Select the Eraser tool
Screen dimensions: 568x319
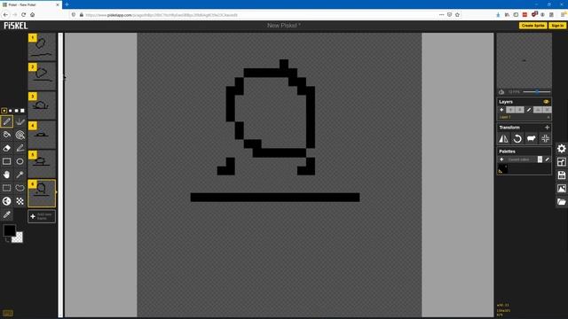tap(6, 148)
